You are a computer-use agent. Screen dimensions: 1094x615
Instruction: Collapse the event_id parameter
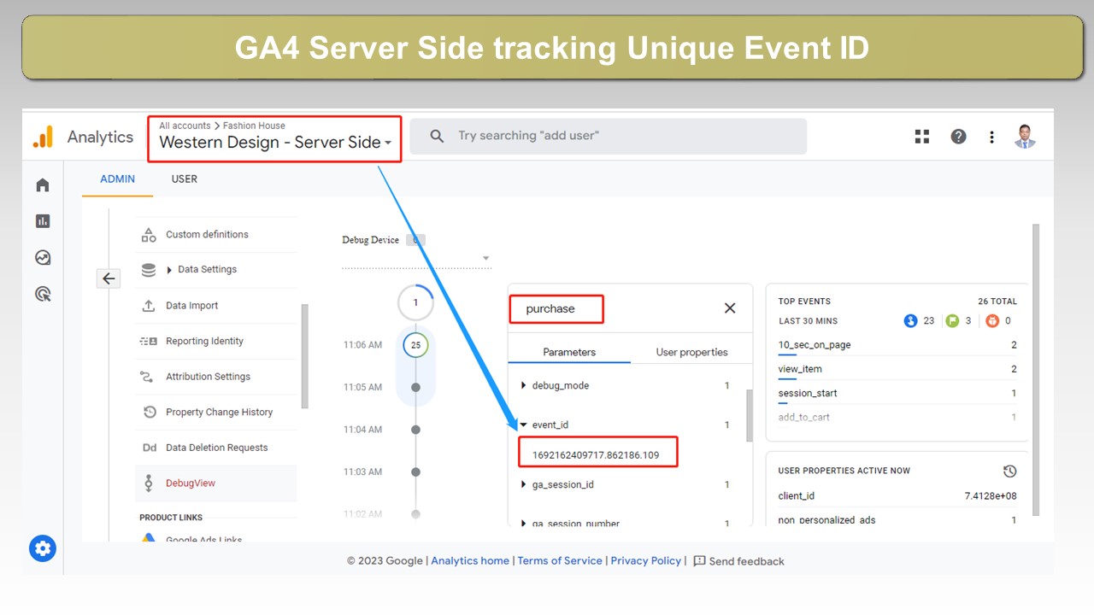tap(524, 425)
